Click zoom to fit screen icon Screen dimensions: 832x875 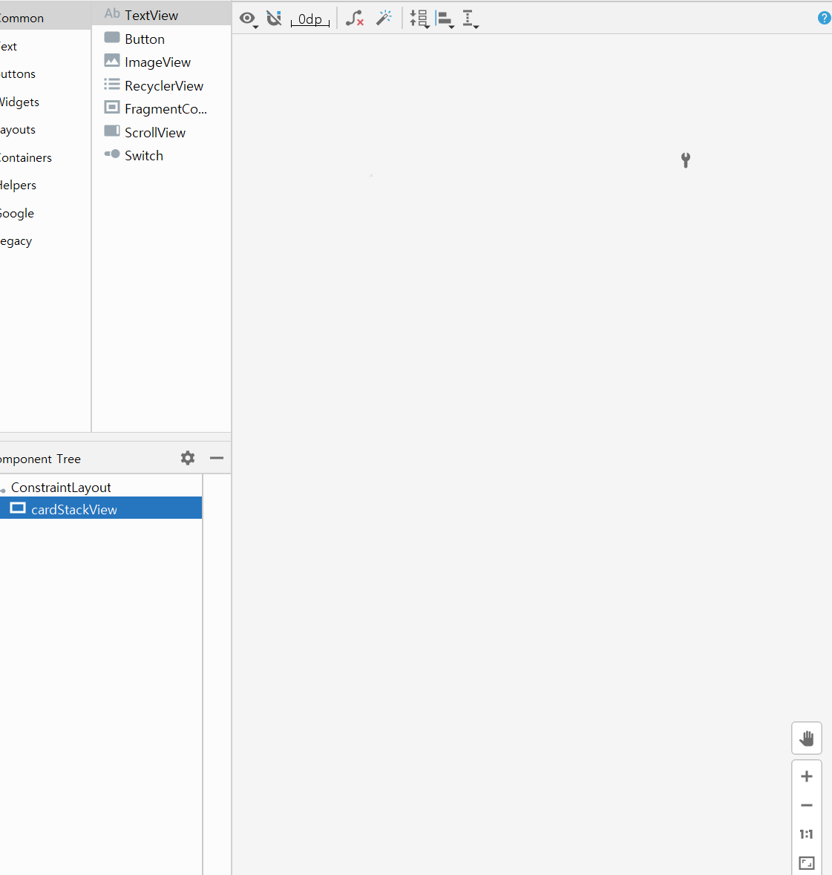point(806,862)
